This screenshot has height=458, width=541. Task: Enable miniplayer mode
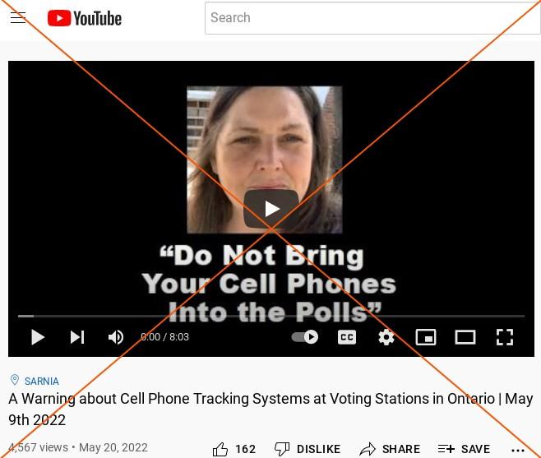point(426,337)
